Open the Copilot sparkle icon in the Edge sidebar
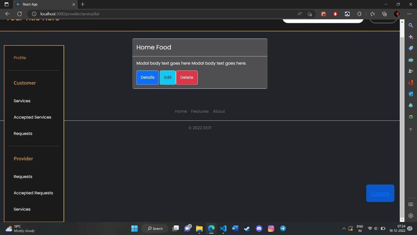417x235 pixels. (410, 37)
